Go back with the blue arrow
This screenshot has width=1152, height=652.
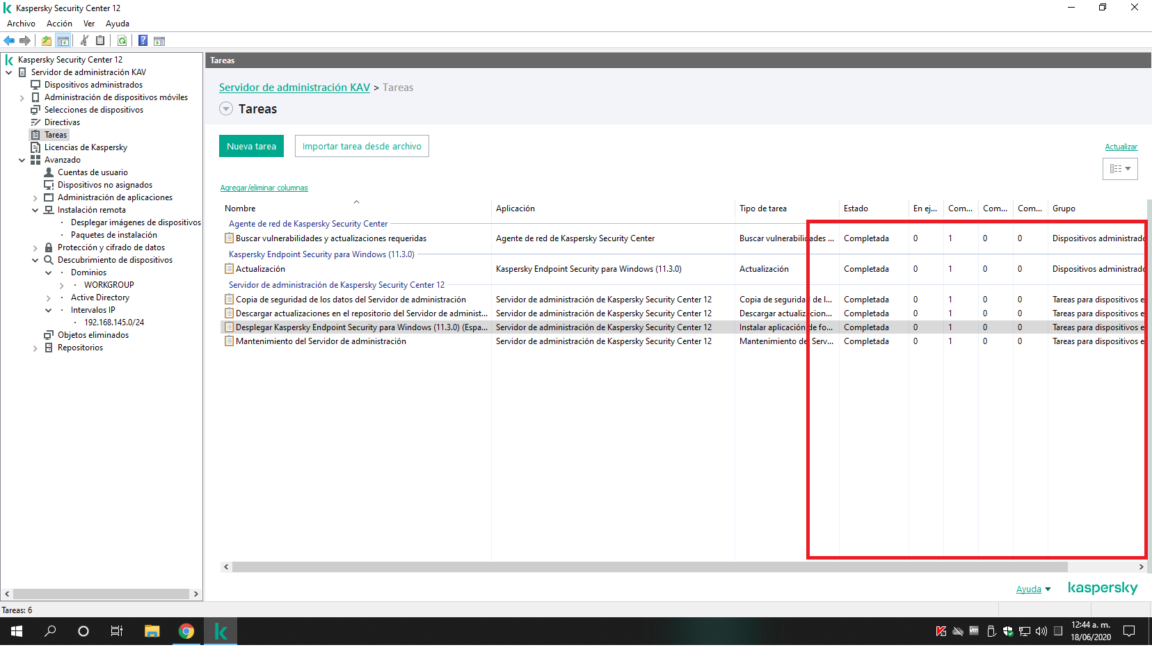9,40
